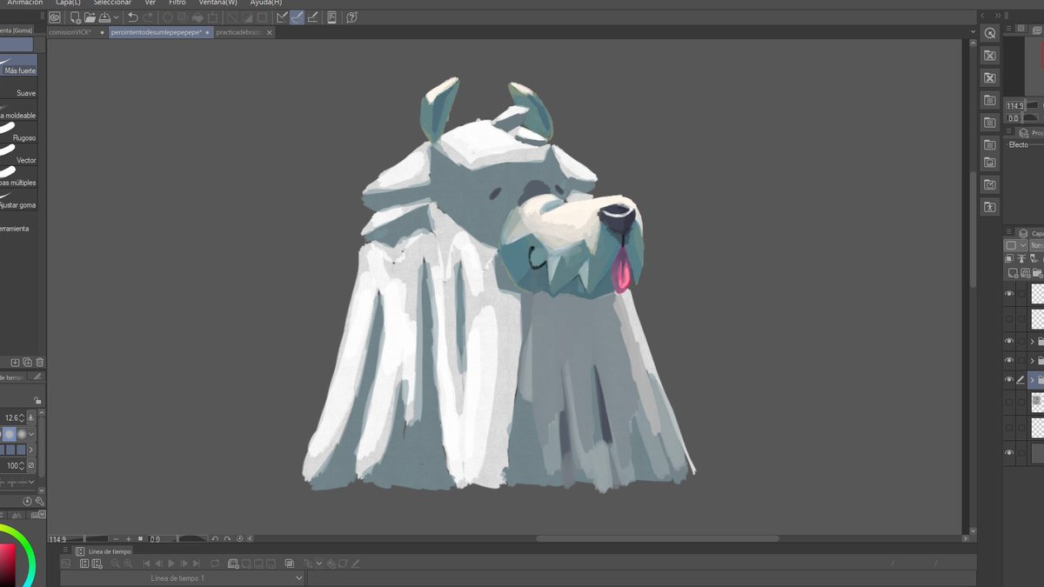The width and height of the screenshot is (1044, 587).
Task: Click the top layer thumbnail
Action: point(1038,294)
